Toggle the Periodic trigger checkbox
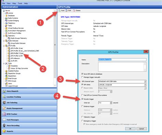 (82, 99)
